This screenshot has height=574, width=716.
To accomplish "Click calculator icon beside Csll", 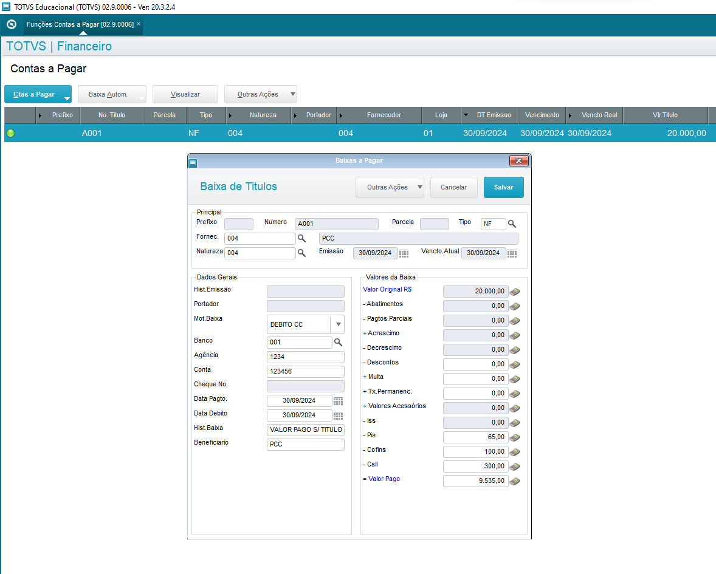I will (x=515, y=466).
